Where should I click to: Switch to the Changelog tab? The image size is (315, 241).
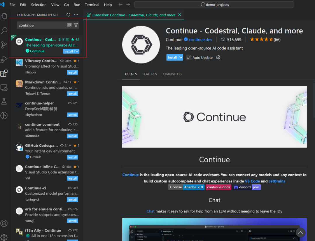click(x=172, y=74)
